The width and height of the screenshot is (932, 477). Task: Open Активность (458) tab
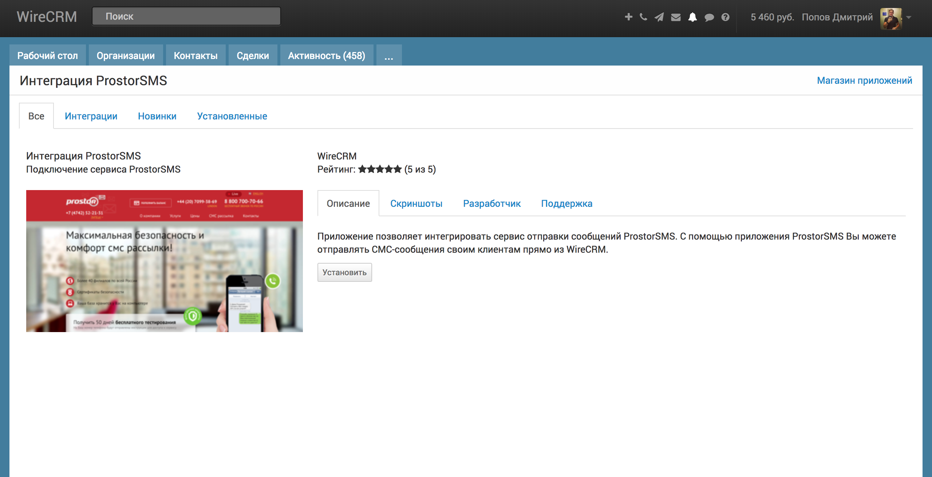[x=327, y=55]
